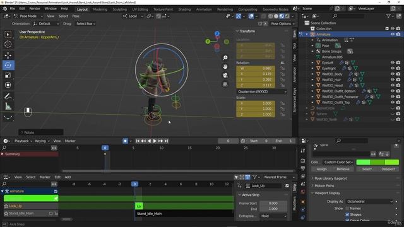Open Render properties tab icon
404x227 pixels.
tap(303, 161)
